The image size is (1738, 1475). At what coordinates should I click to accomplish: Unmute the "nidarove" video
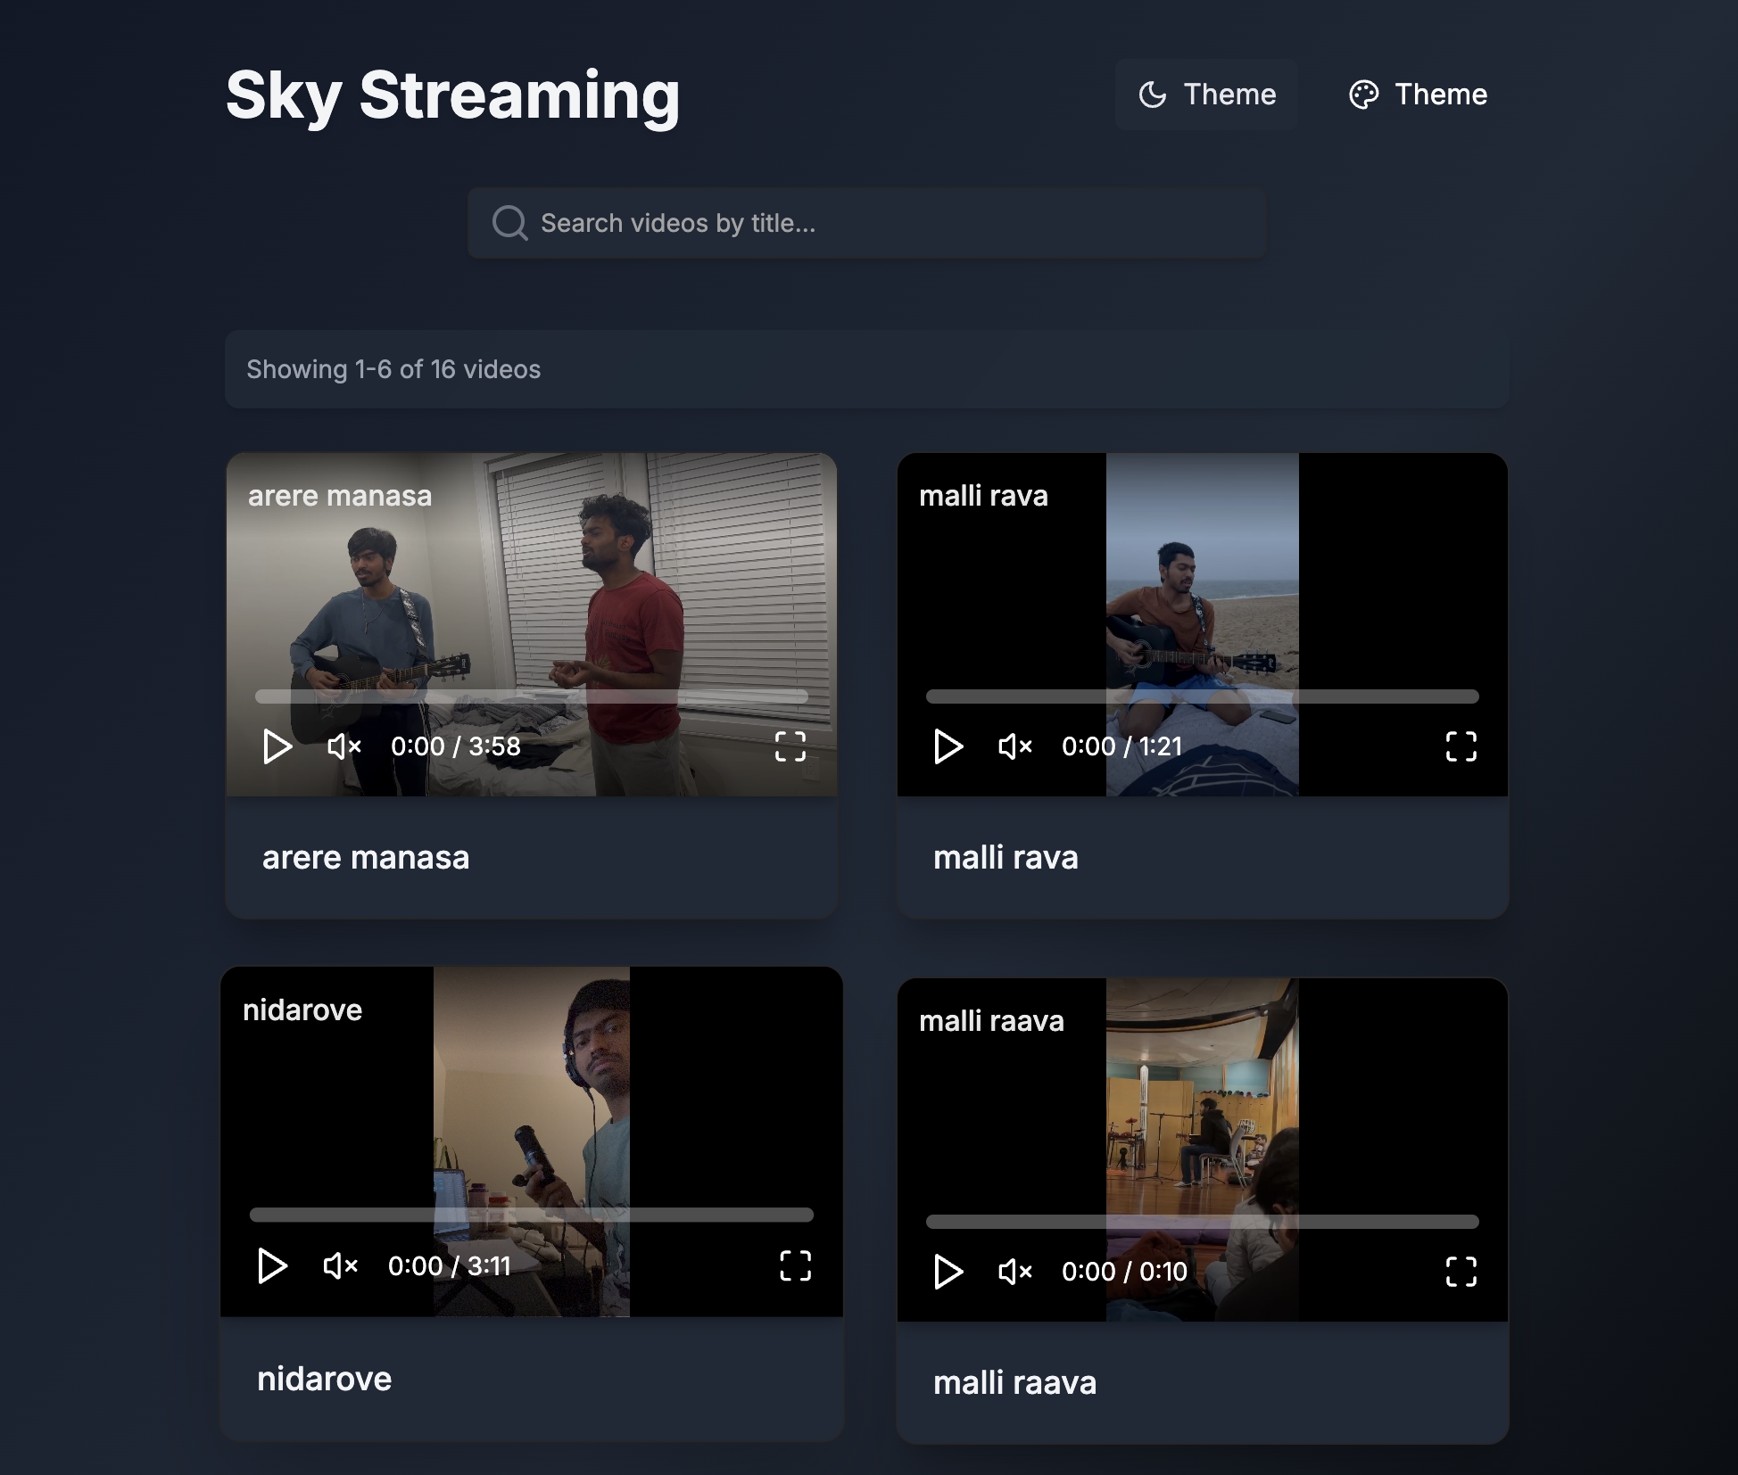coord(339,1266)
